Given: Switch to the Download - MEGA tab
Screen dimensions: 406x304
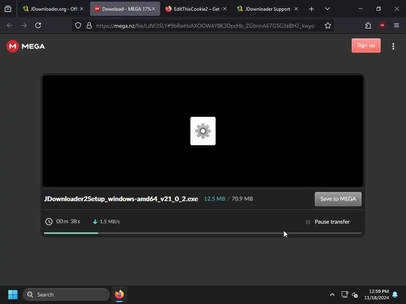Looking at the screenshot, I should (125, 9).
